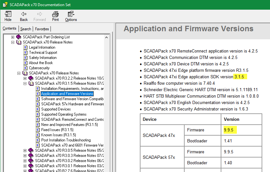
Task: Switch to the Search tab
Action: tap(26, 29)
